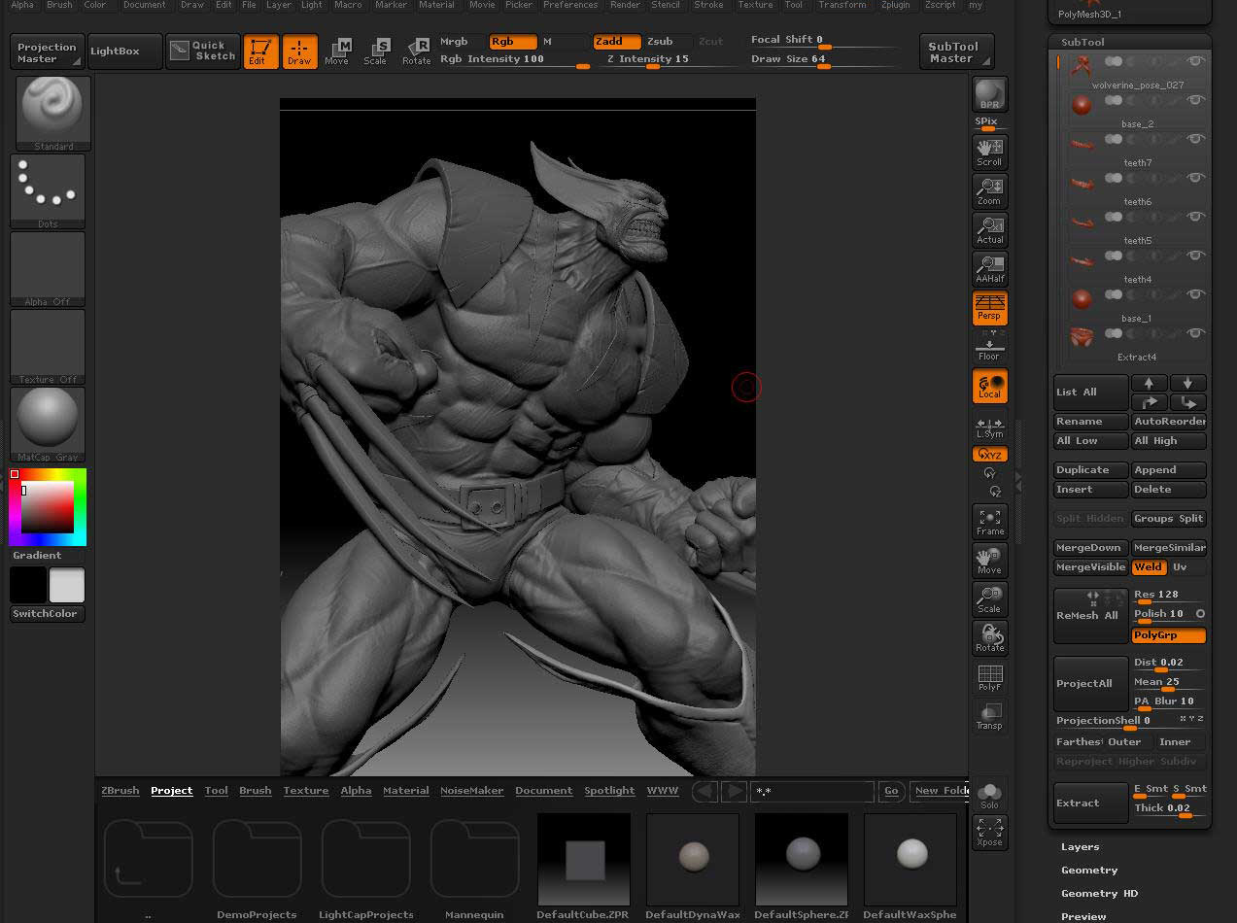
Task: Open the Standard brush picker
Action: [x=53, y=114]
